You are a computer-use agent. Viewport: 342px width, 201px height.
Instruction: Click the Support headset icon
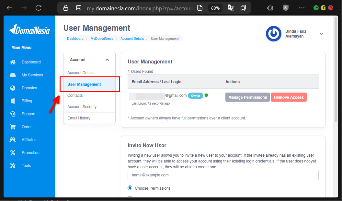tap(13, 114)
